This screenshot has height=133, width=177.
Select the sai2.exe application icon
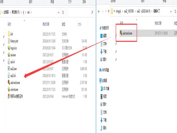[x=9, y=69]
